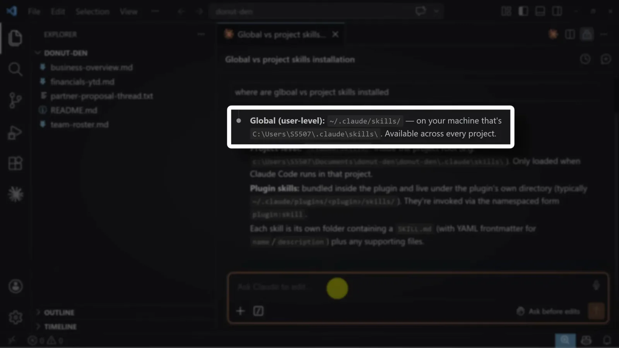The image size is (619, 348).
Task: Open the Edit menu
Action: coord(58,12)
